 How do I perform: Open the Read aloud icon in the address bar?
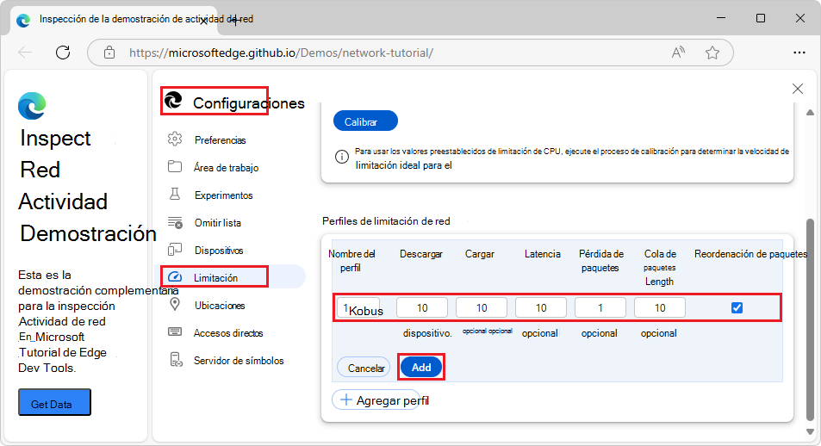tap(678, 53)
